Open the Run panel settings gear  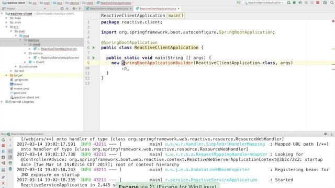click(326, 134)
